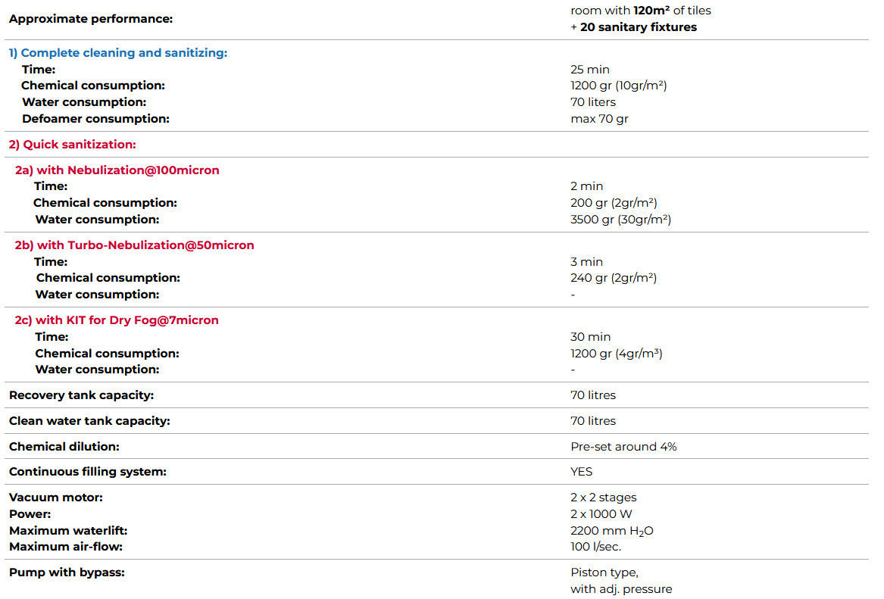Click the 'Quick sanitization' heading
The width and height of the screenshot is (884, 599).
[x=73, y=145]
